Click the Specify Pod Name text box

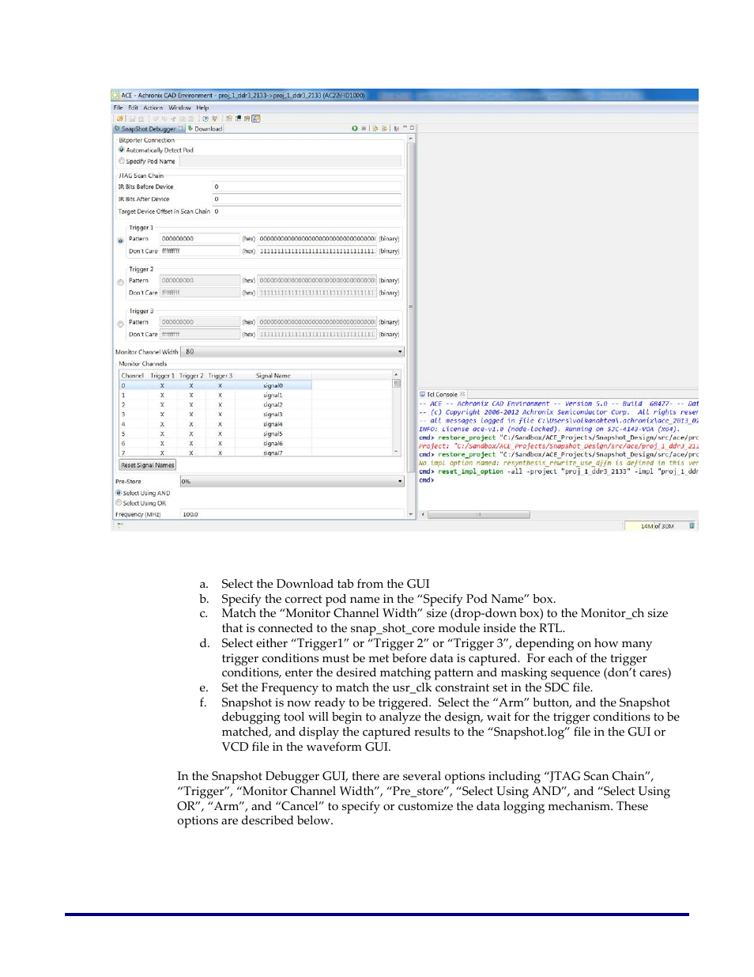[291, 161]
